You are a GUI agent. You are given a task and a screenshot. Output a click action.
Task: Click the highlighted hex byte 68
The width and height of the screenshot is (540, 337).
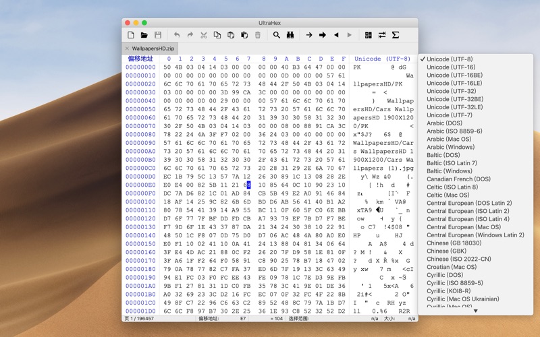click(248, 185)
